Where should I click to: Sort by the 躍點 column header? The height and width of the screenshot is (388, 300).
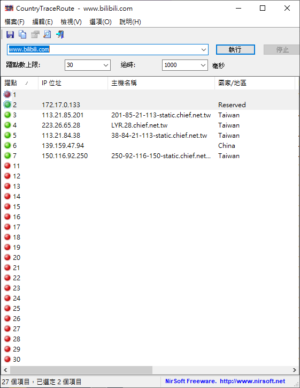tap(19, 83)
